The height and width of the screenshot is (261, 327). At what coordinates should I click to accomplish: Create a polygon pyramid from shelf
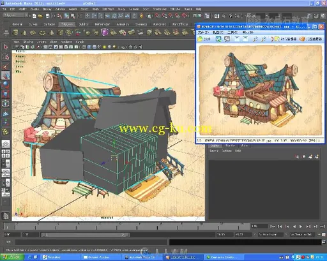[52, 33]
